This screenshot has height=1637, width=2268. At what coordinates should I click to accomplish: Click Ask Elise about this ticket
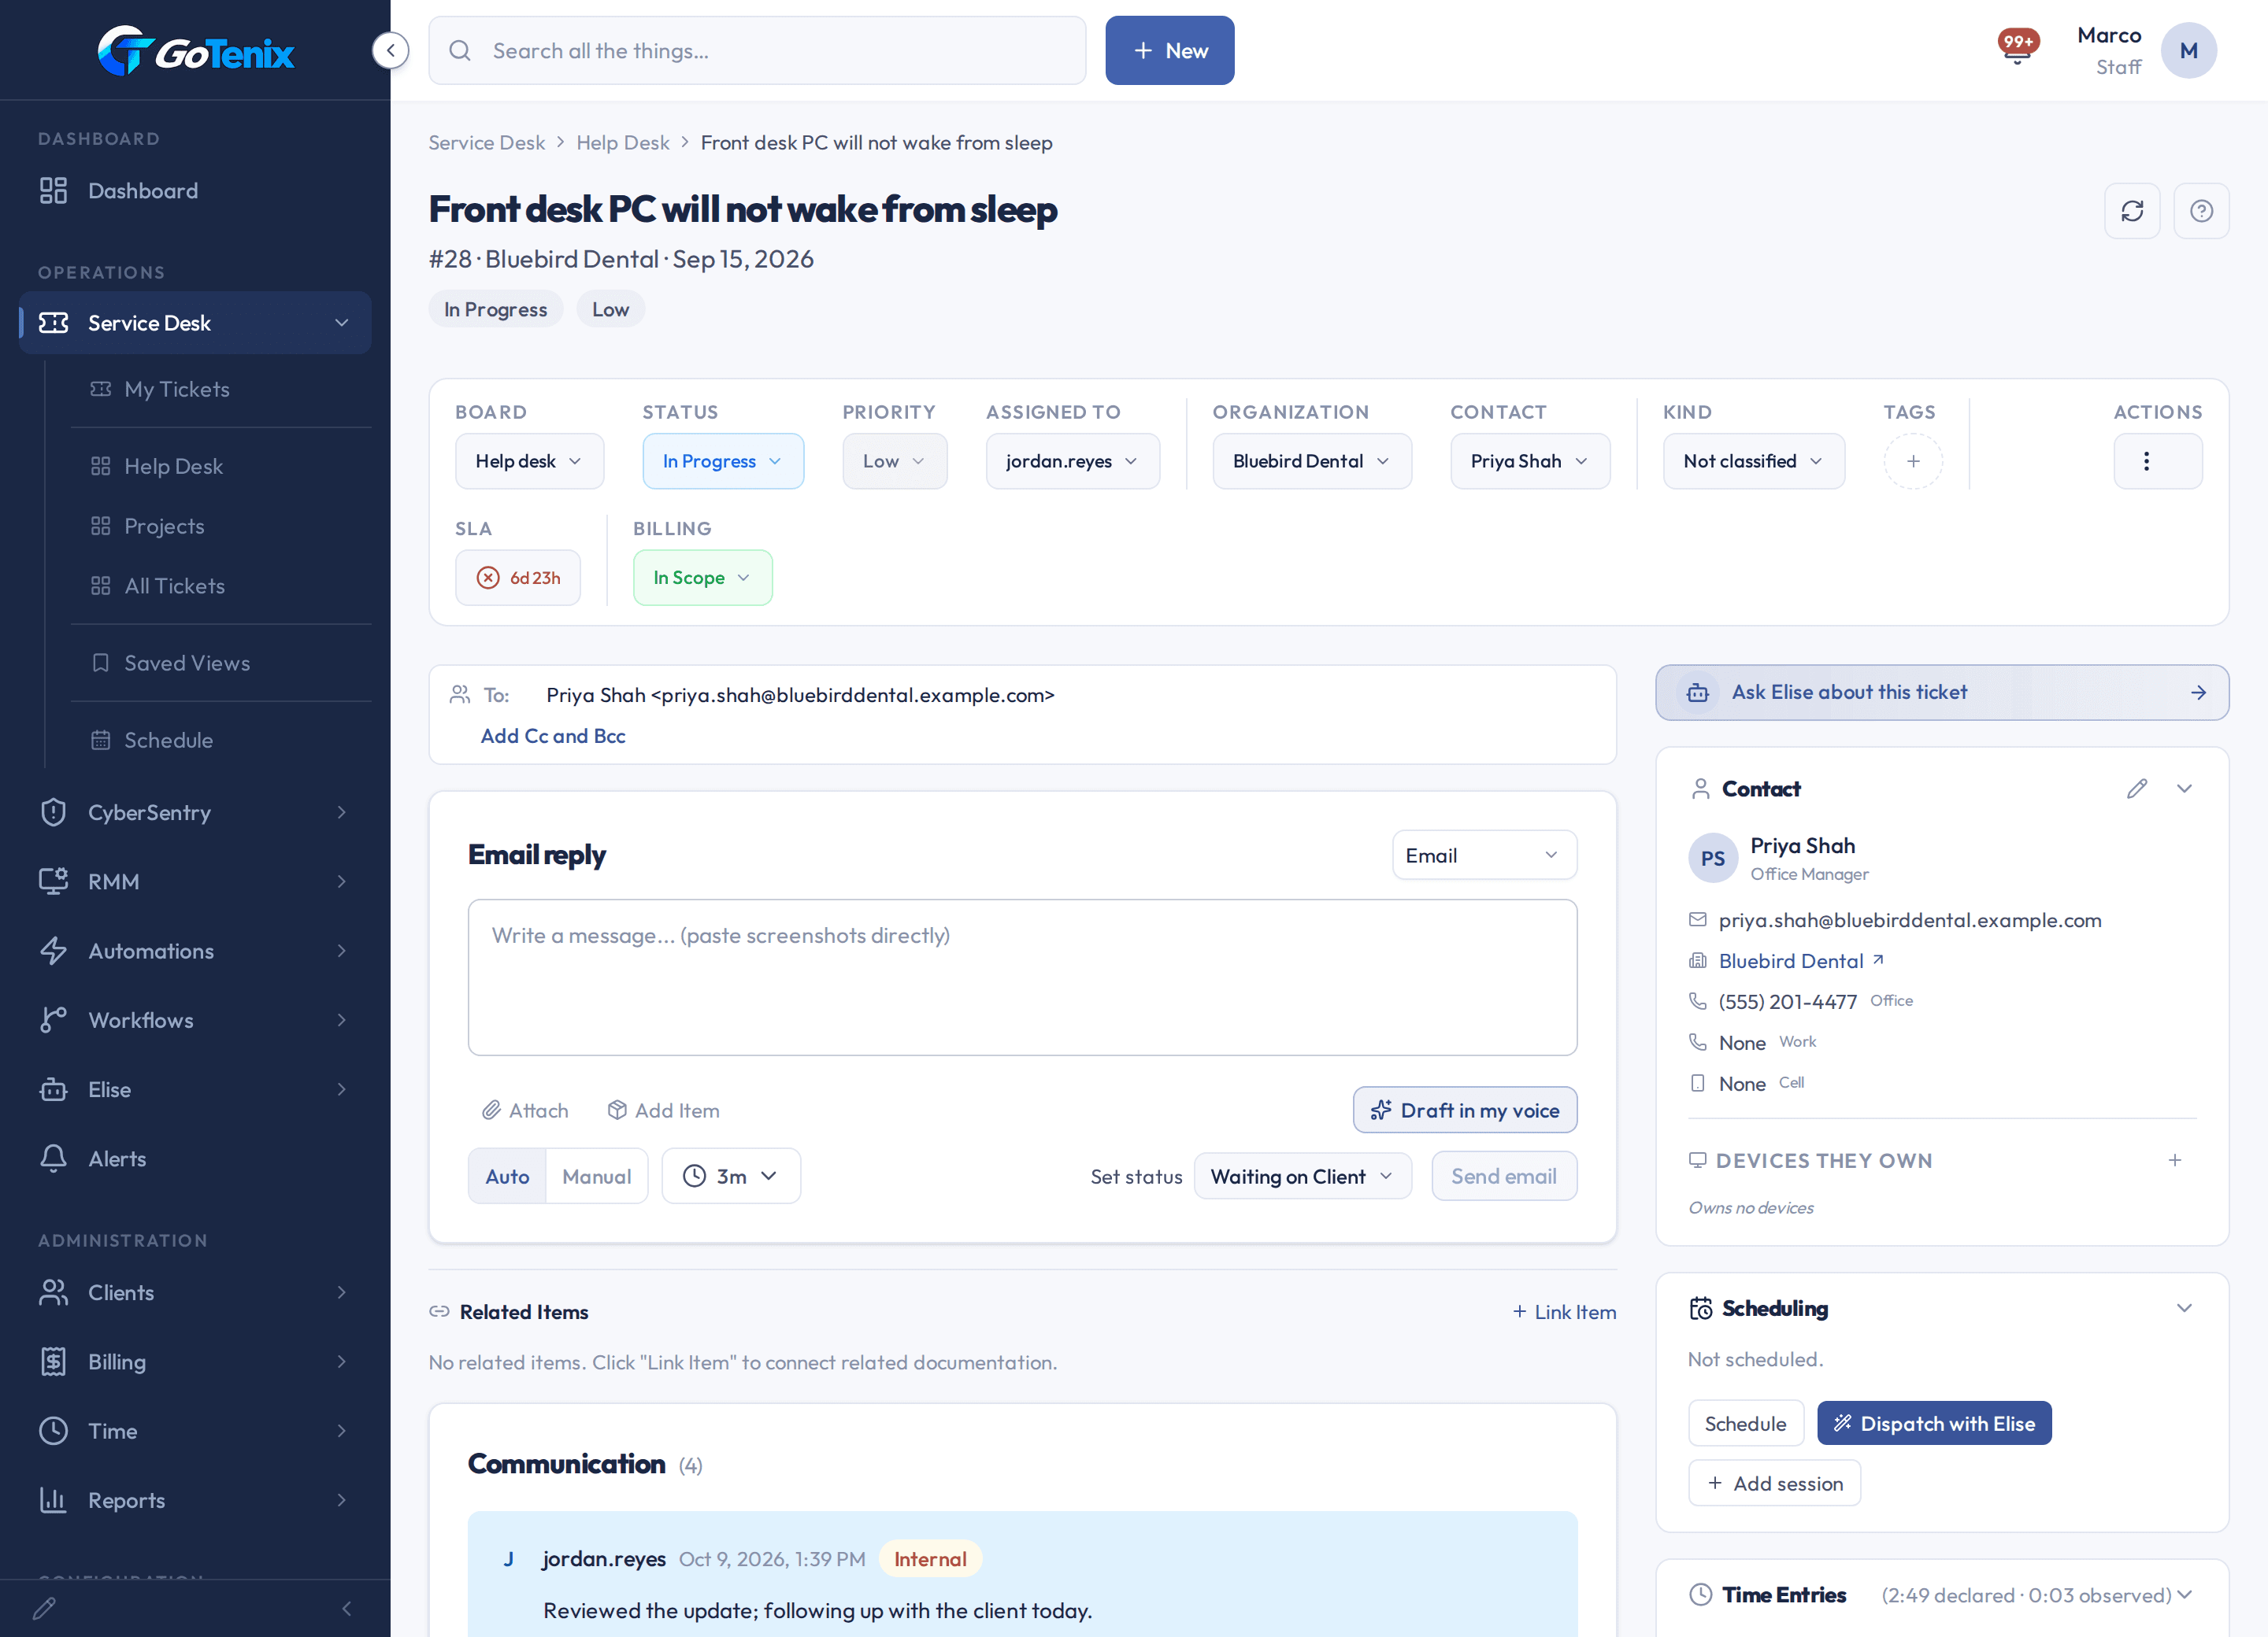(x=1941, y=693)
